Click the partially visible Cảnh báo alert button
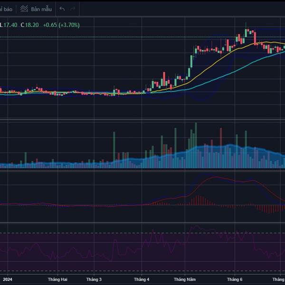This screenshot has height=285, width=285. coord(6,9)
